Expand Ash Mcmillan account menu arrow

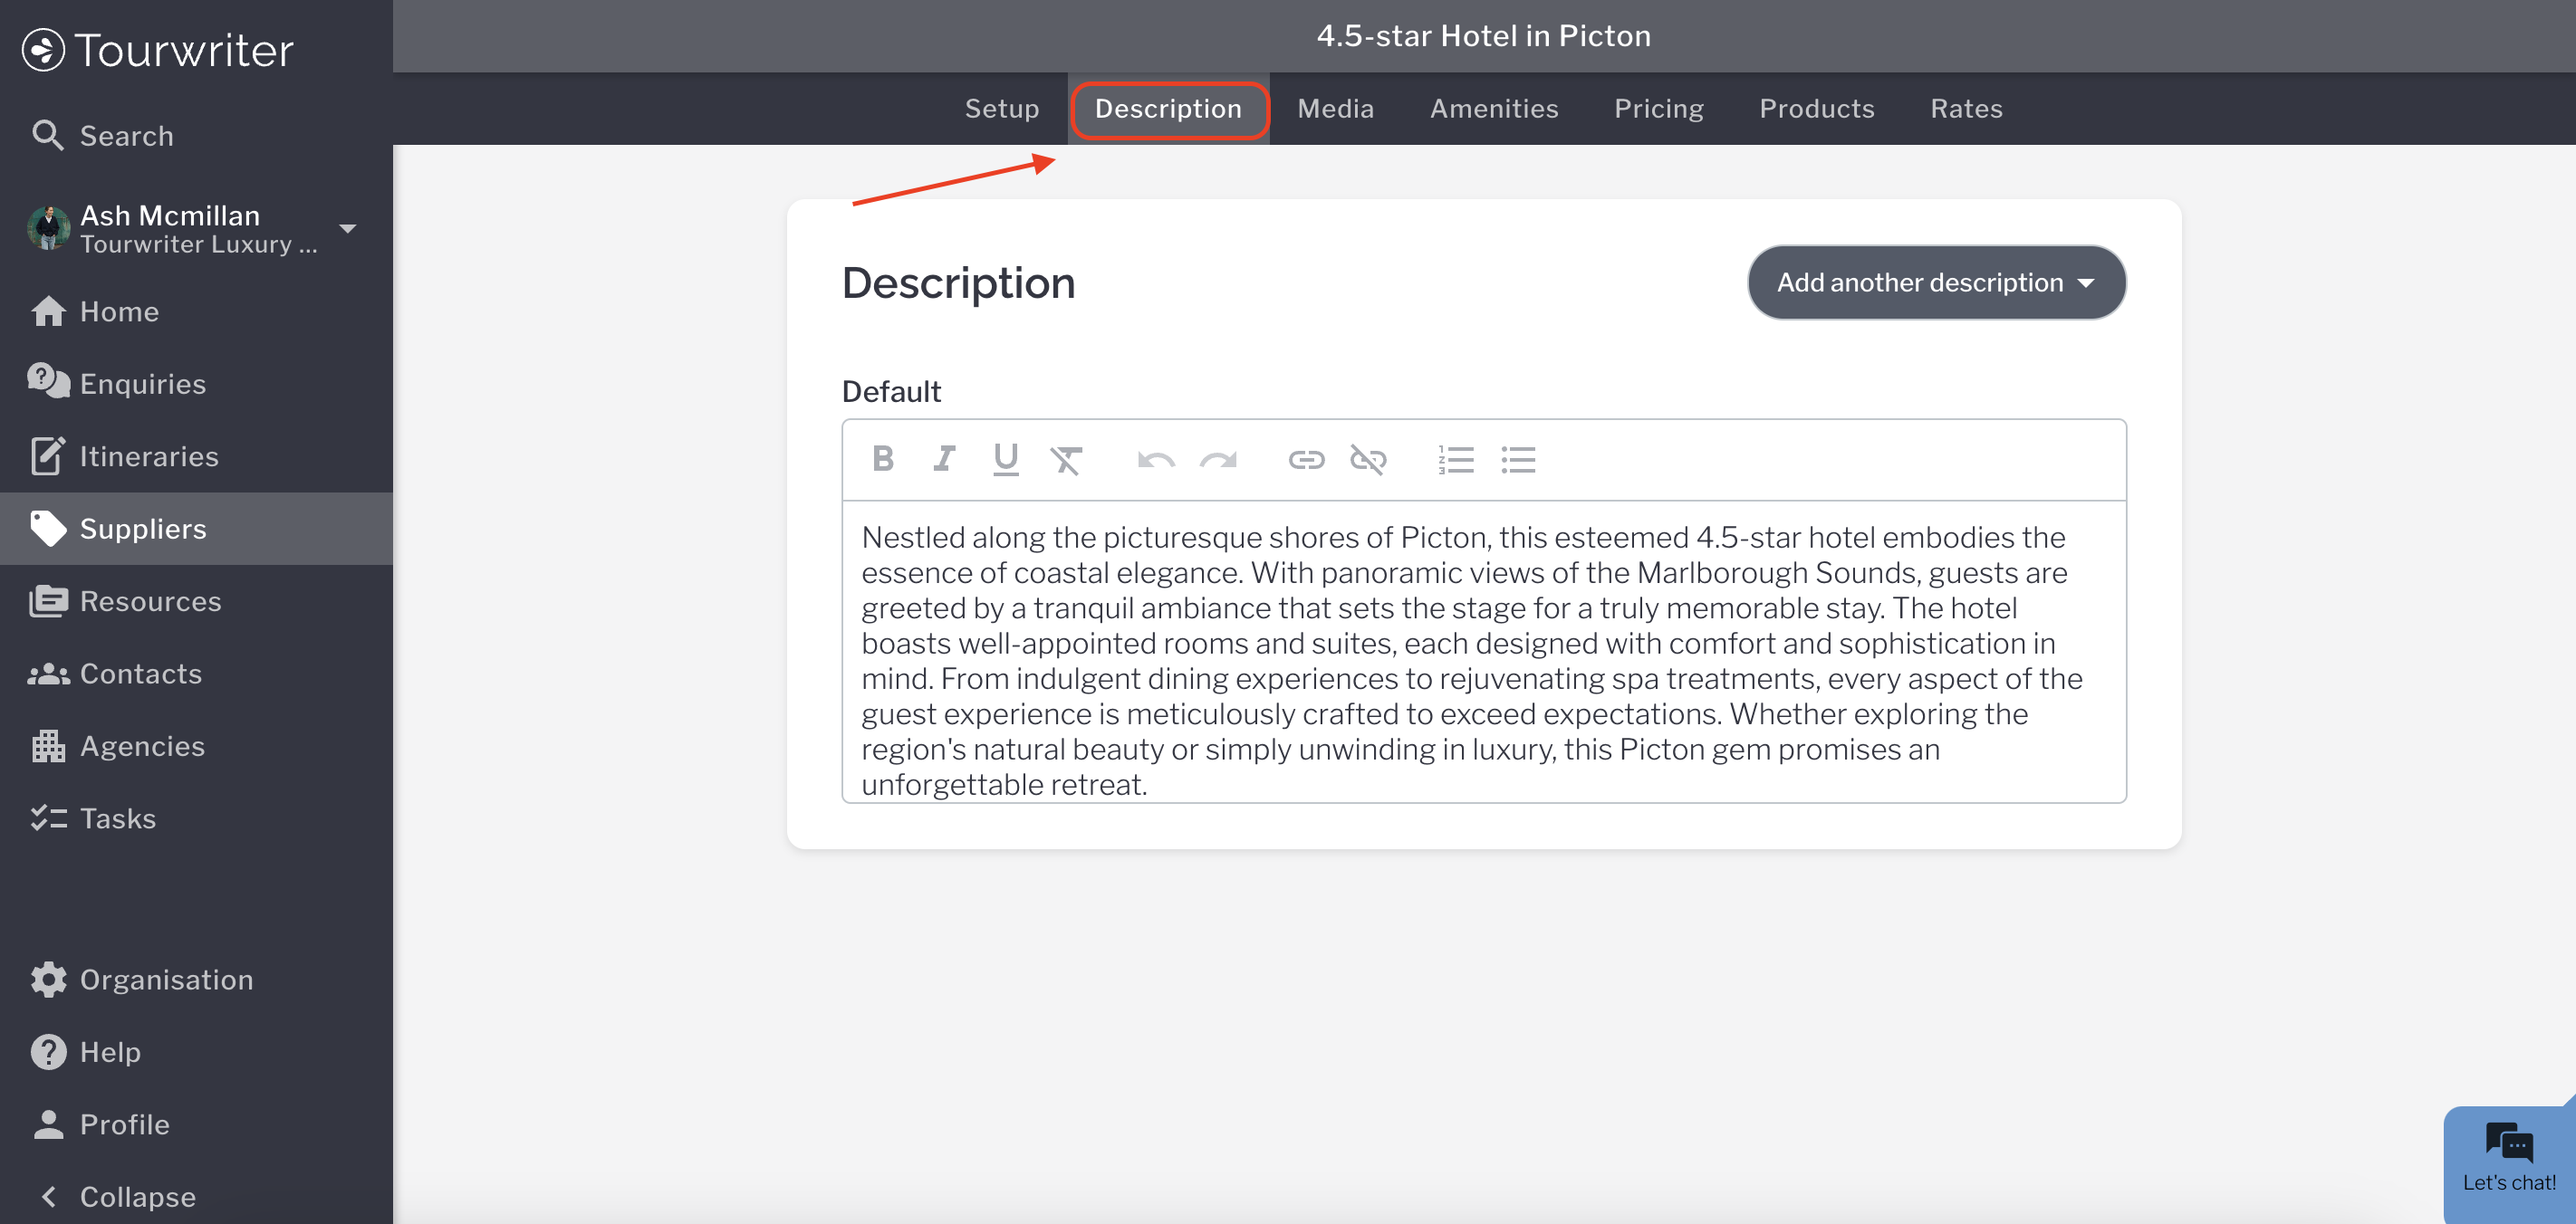[348, 229]
